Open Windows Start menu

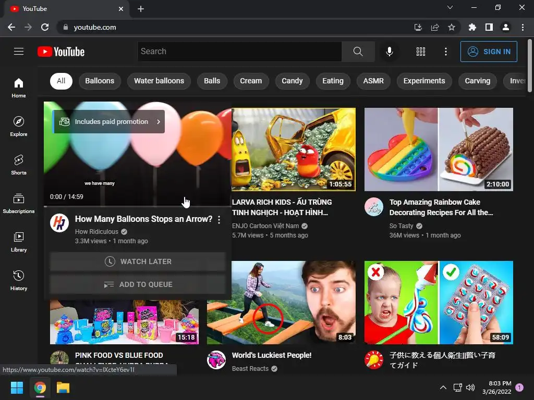point(17,387)
